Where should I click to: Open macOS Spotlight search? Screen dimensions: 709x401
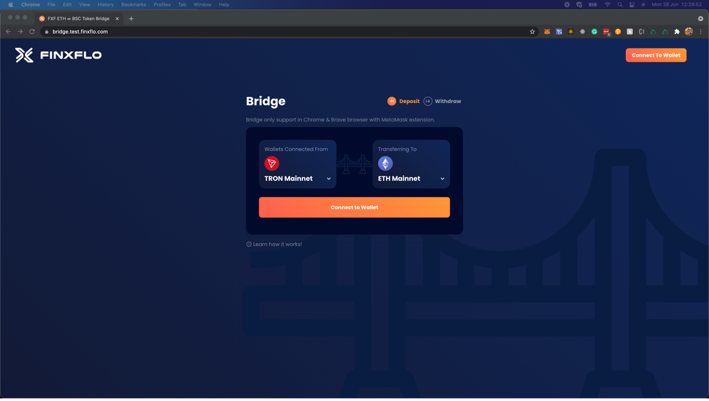point(620,5)
